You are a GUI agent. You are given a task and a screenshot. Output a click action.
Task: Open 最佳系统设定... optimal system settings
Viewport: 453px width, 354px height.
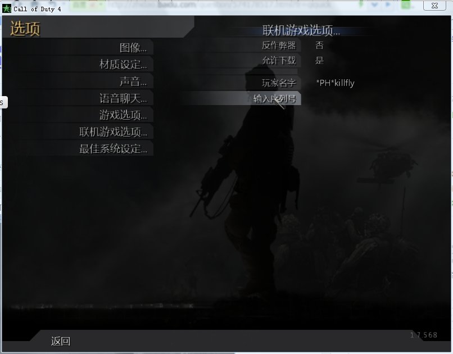113,149
